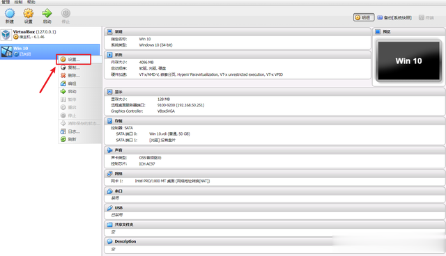The image size is (446, 256).
Task: Click the 常规 section header icon
Action: (x=109, y=32)
